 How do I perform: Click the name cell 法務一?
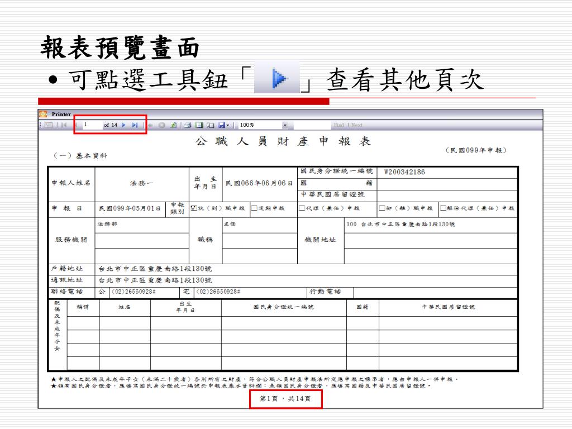point(141,183)
